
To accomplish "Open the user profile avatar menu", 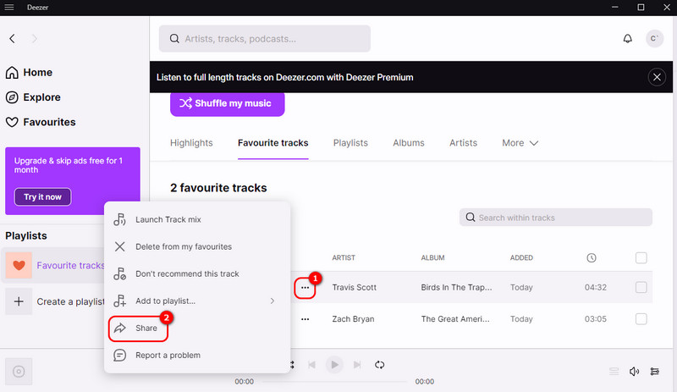I will 654,39.
